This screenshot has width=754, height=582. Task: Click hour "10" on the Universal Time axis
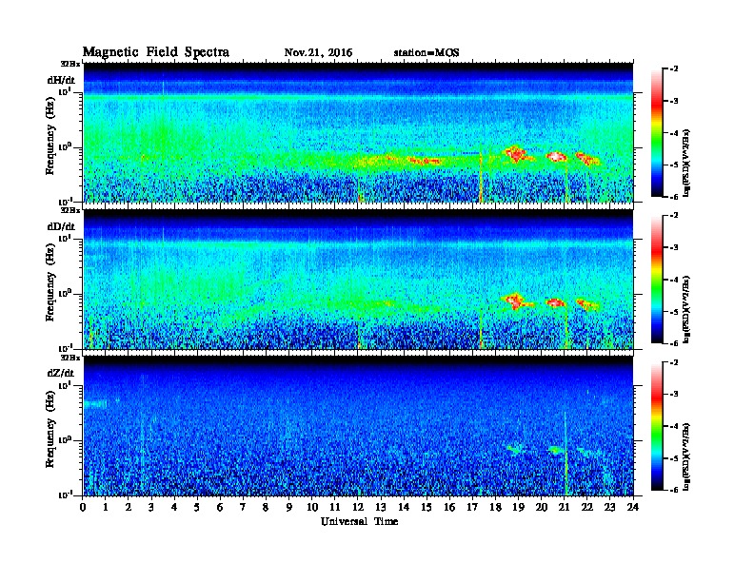click(x=312, y=507)
